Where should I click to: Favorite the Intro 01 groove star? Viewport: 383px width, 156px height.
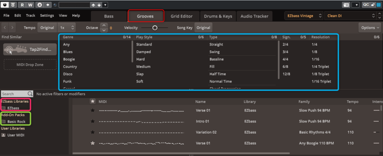tap(93, 121)
